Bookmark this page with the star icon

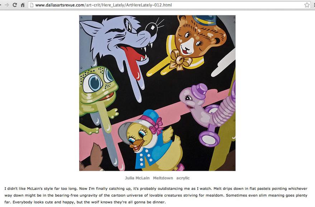click(x=307, y=5)
